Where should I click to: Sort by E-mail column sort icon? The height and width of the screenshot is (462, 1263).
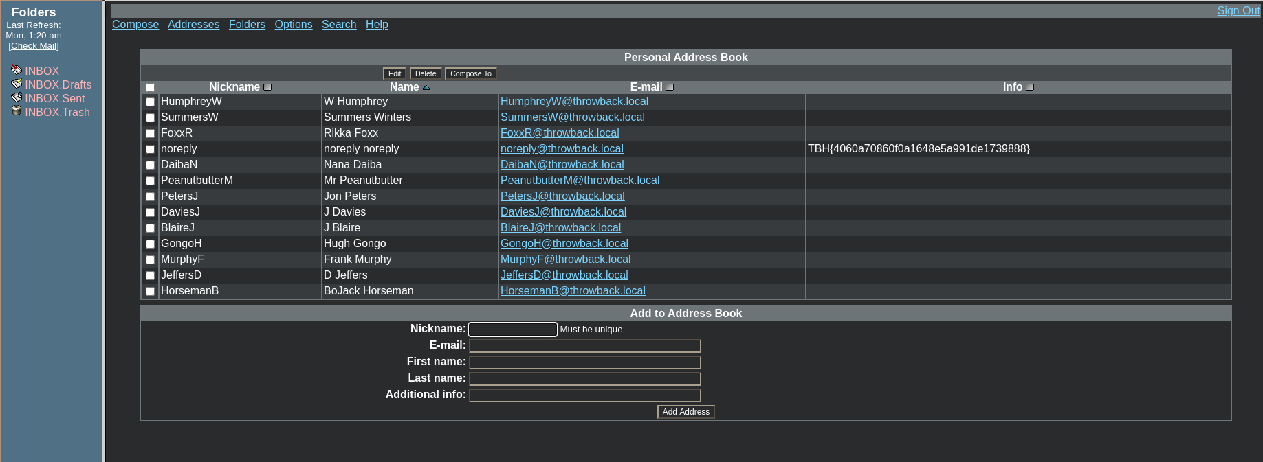click(x=670, y=87)
